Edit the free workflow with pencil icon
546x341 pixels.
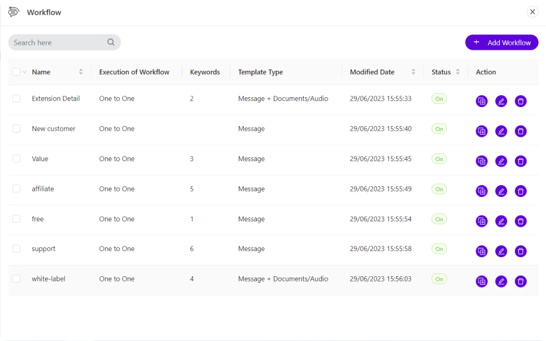coord(501,221)
